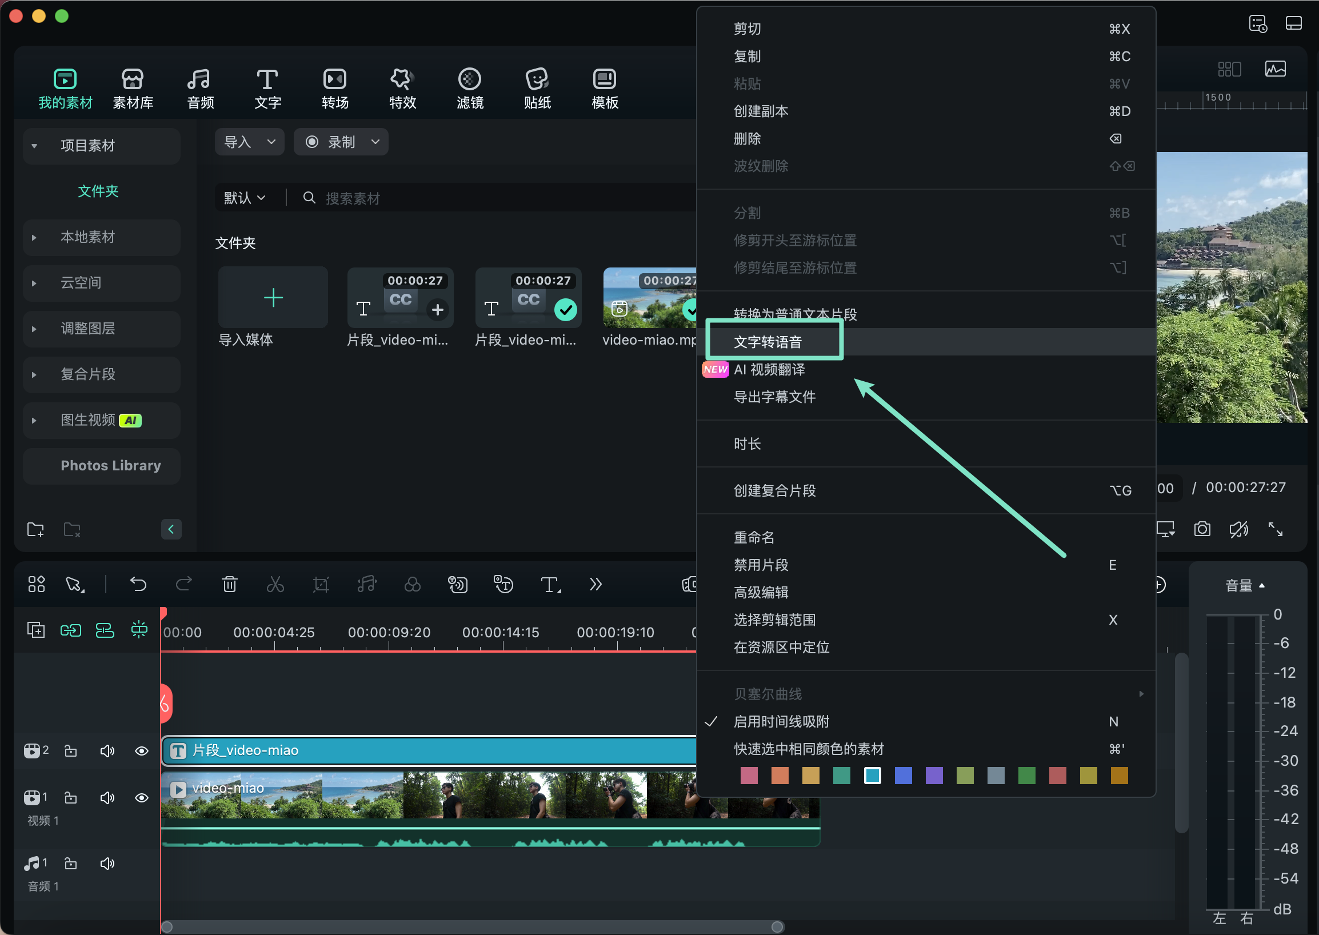
Task: Toggle the link clips icon above tracks
Action: click(x=70, y=630)
